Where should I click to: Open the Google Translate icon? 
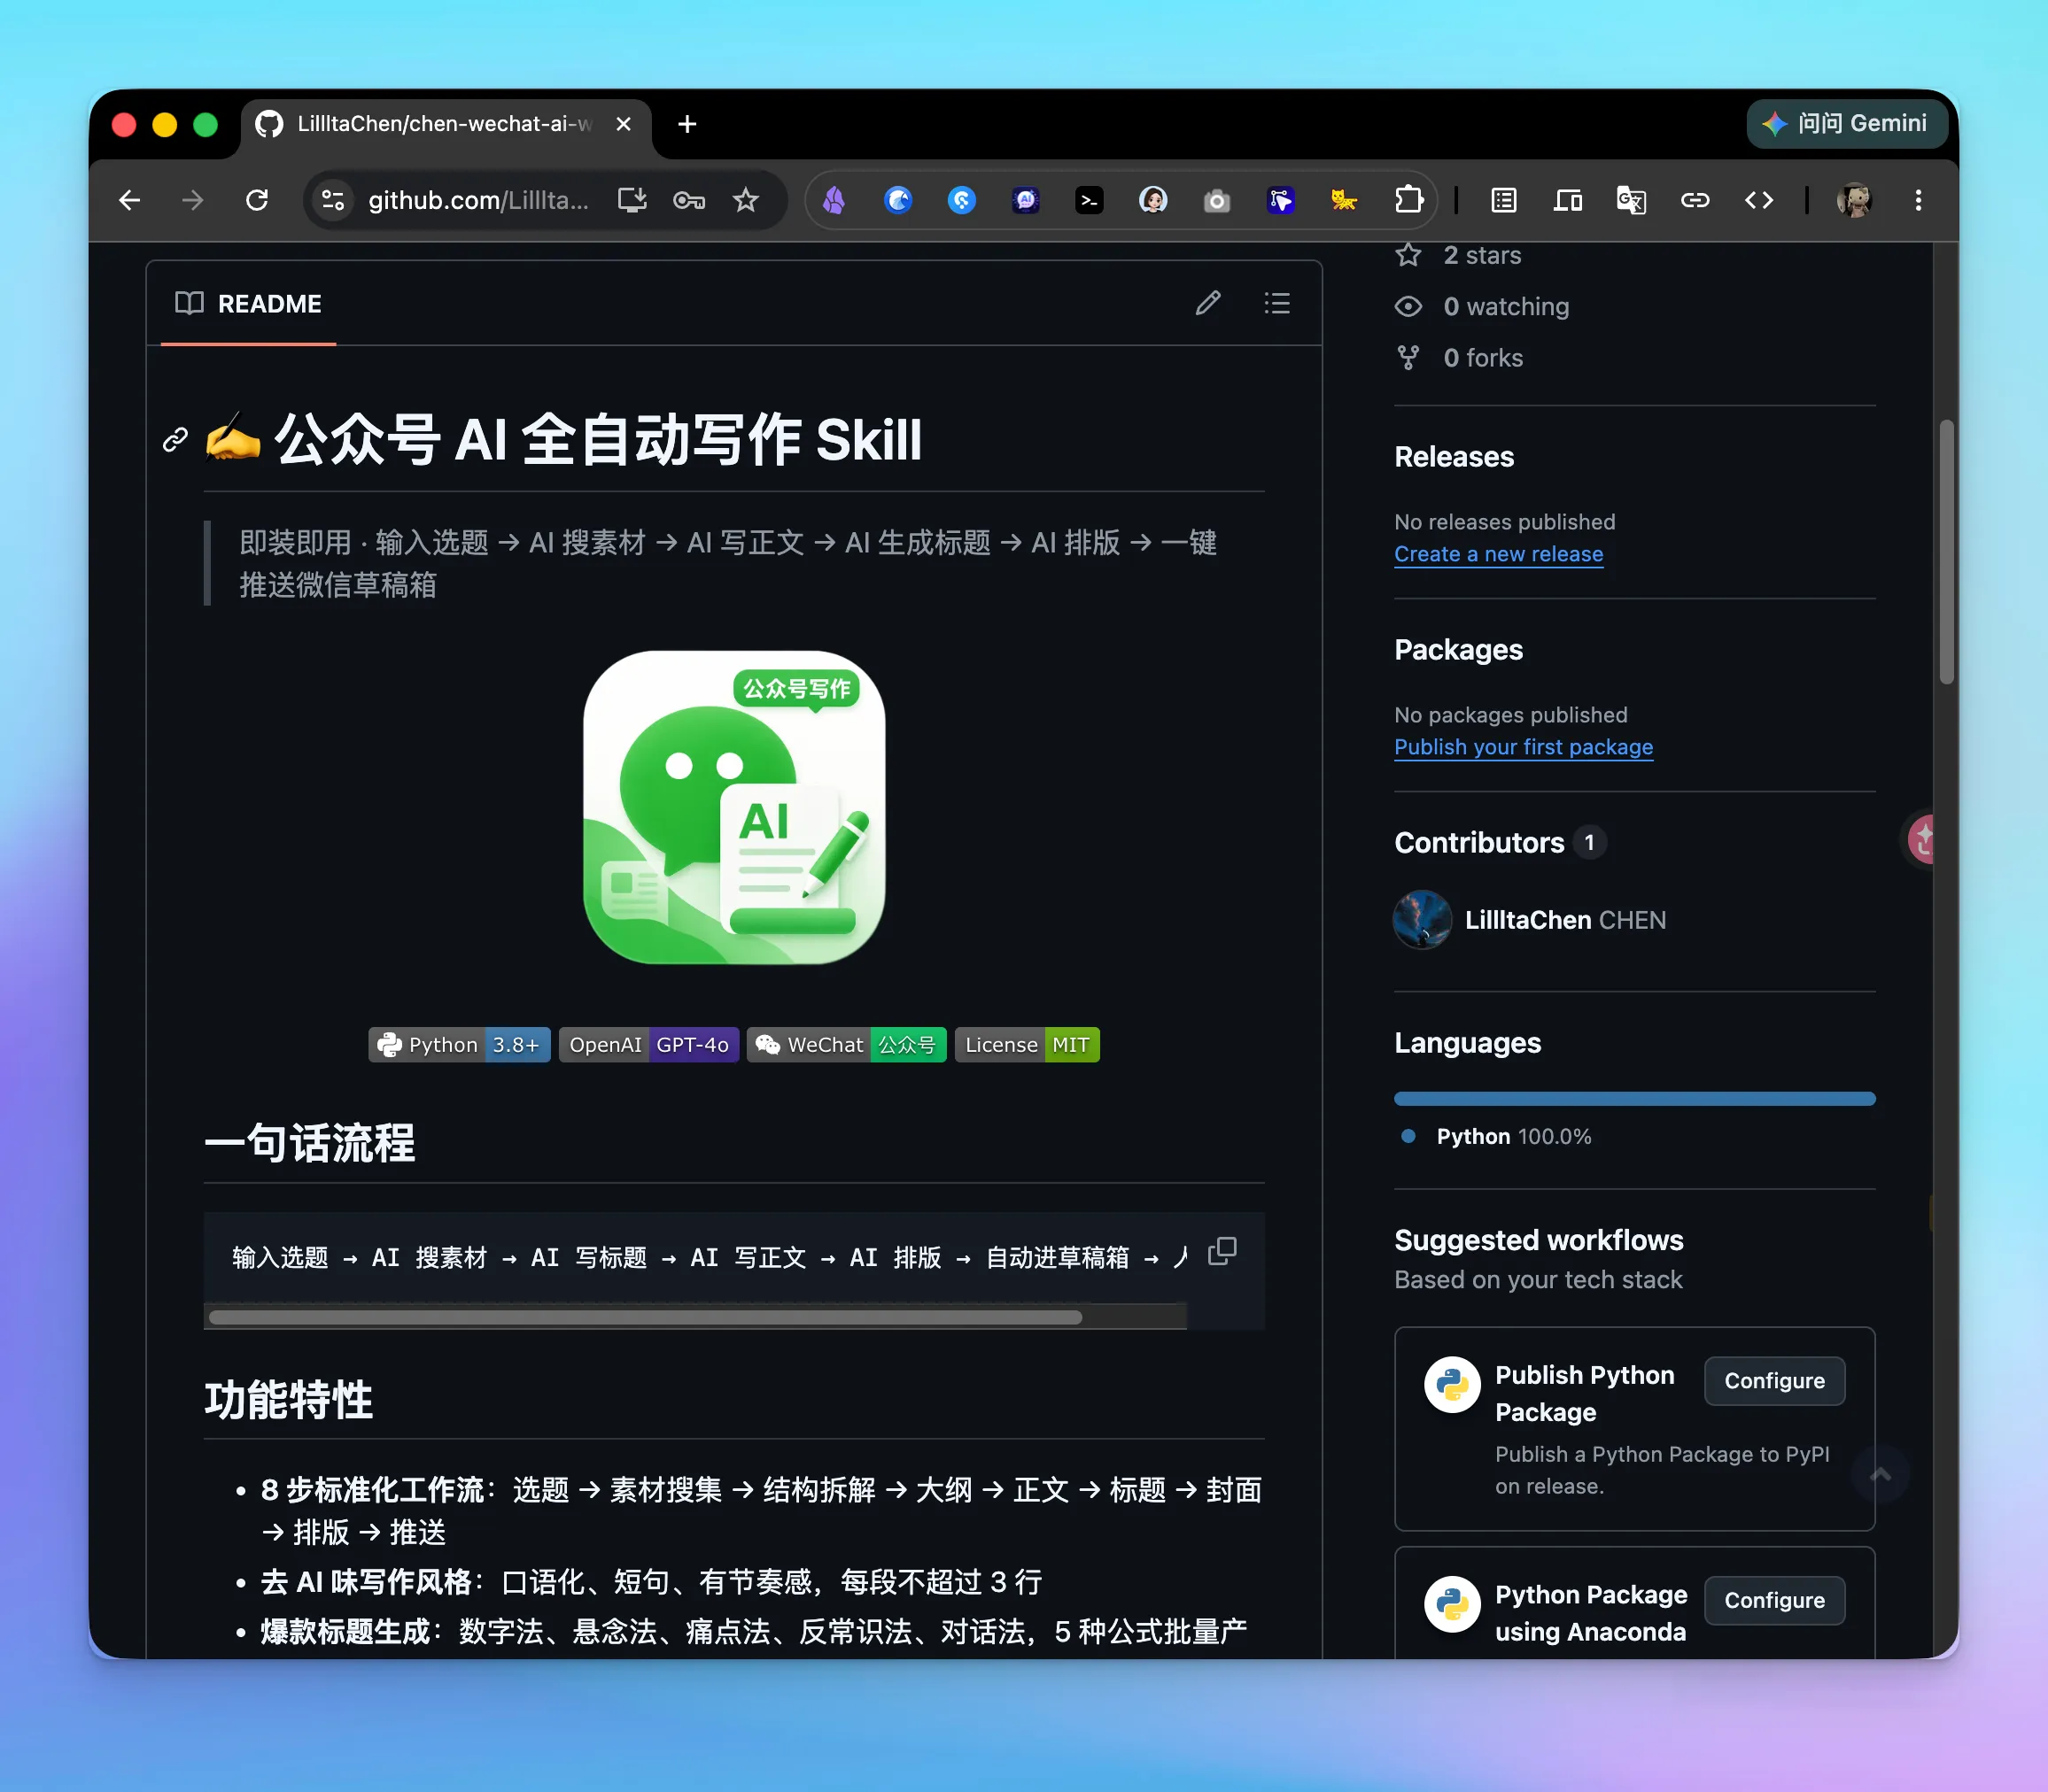[1631, 200]
